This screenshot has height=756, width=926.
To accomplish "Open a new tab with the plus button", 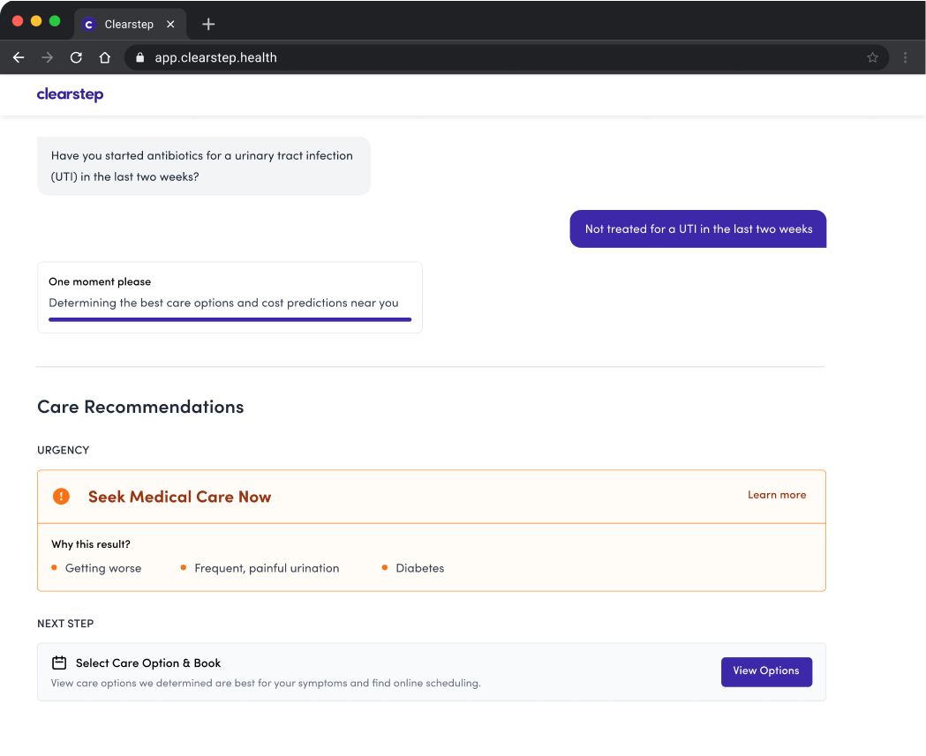I will coord(207,24).
